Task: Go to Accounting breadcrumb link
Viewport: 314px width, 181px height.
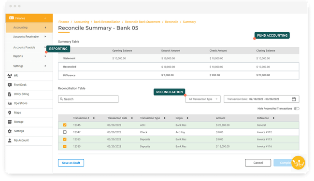Action: point(81,22)
